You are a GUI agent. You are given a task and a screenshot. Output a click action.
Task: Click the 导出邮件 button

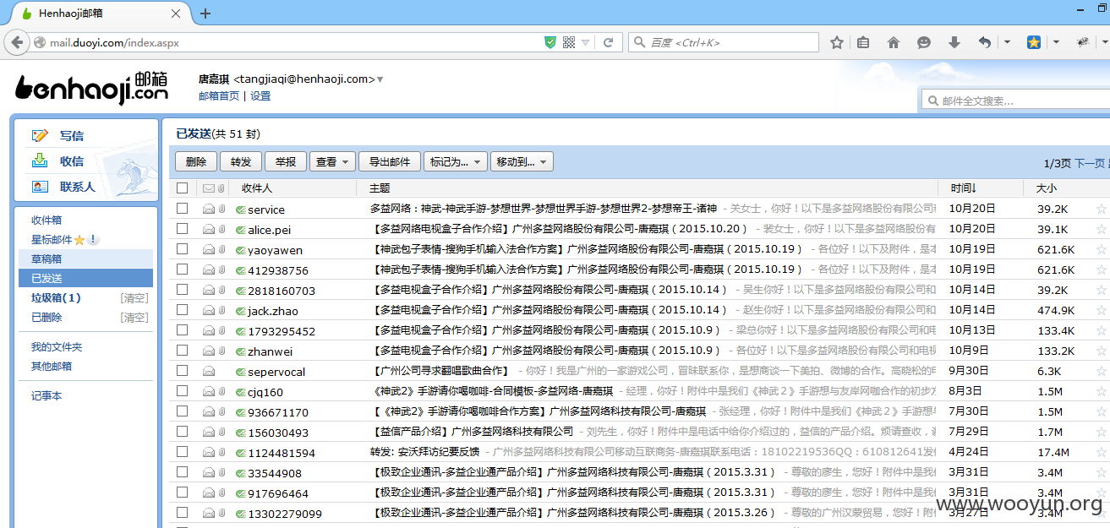coord(390,161)
